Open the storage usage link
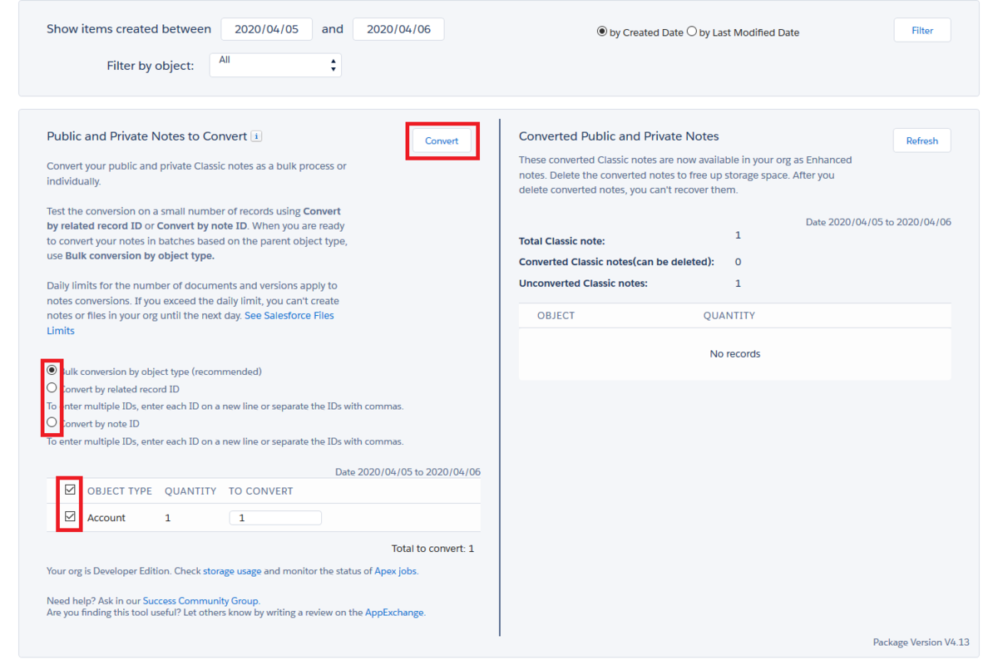The image size is (998, 670). [232, 571]
